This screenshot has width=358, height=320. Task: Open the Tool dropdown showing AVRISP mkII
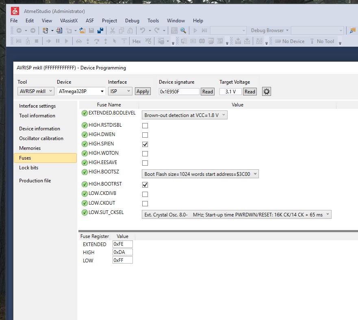36,91
